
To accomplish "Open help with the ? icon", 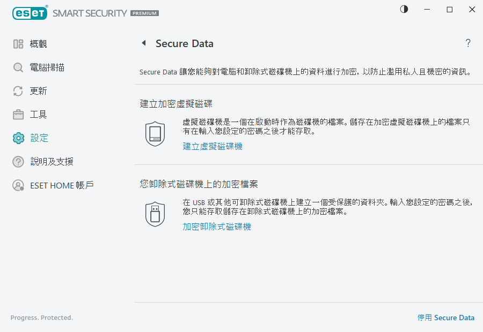I will pyautogui.click(x=467, y=43).
